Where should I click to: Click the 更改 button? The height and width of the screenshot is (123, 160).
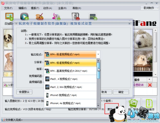point(110,109)
